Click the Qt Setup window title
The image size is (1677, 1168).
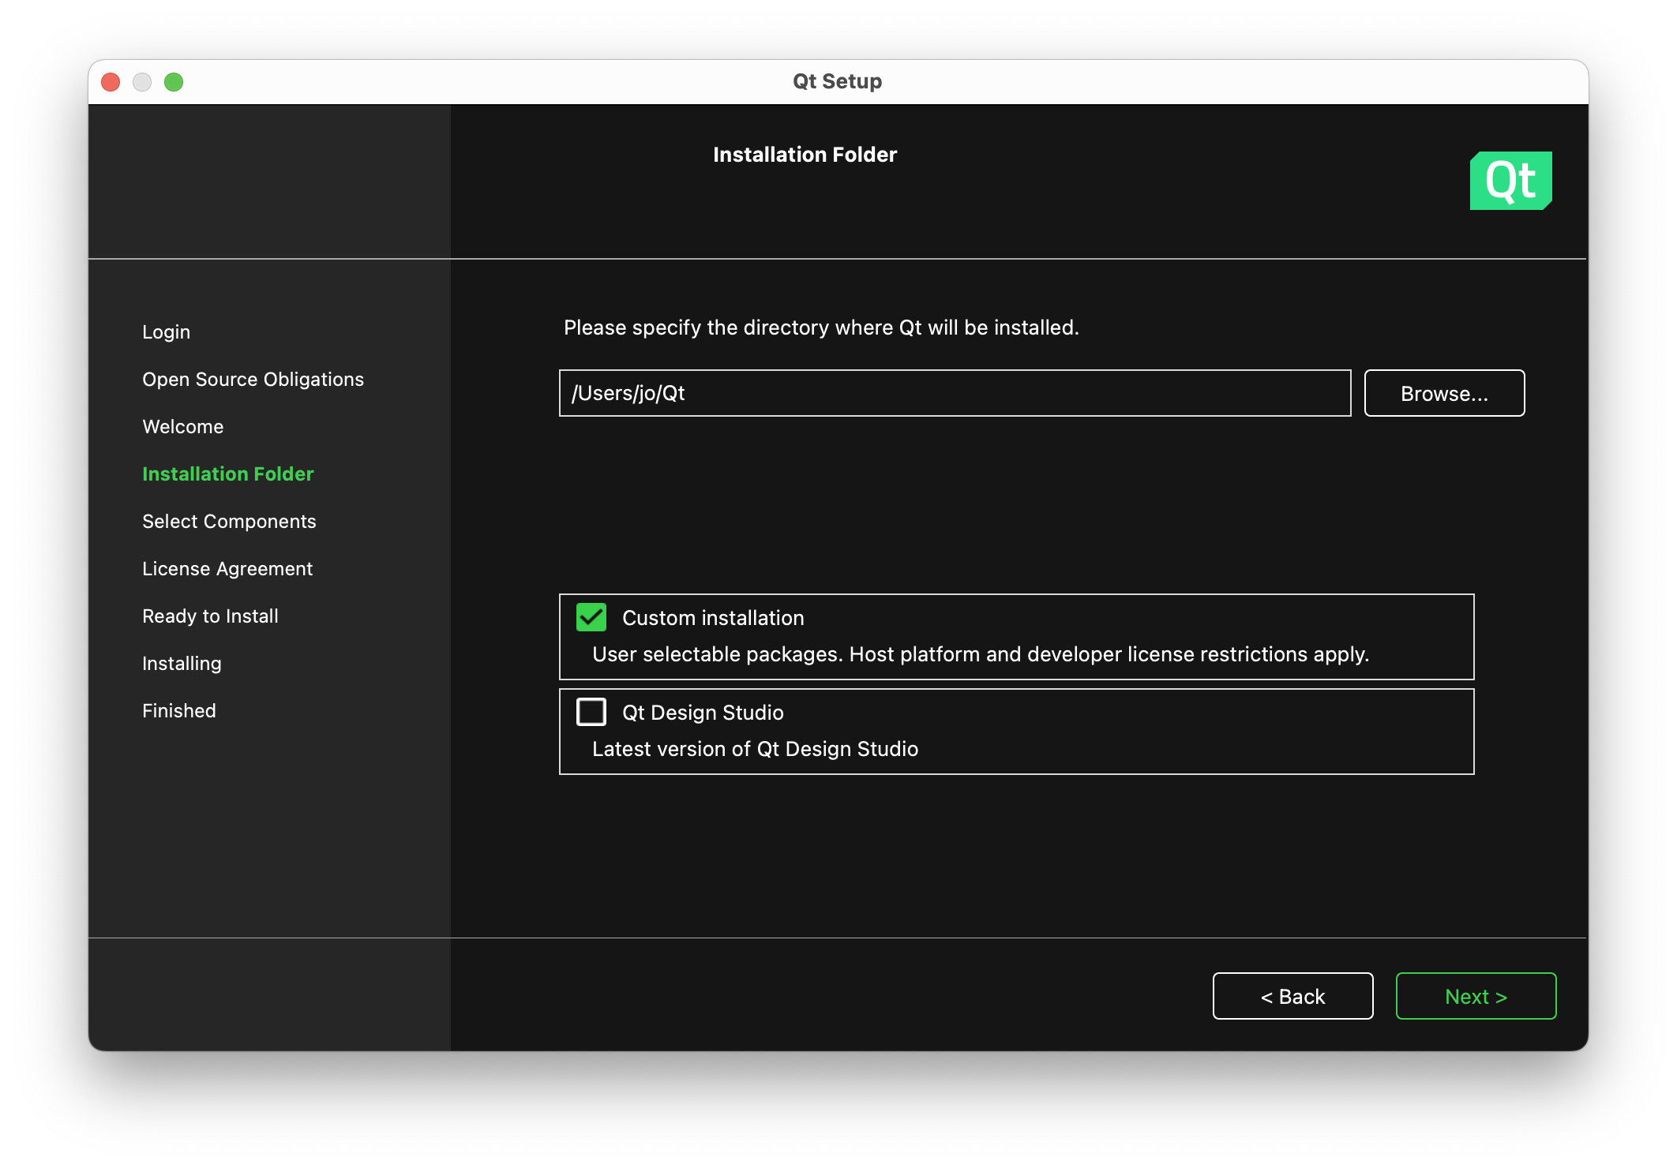tap(837, 81)
